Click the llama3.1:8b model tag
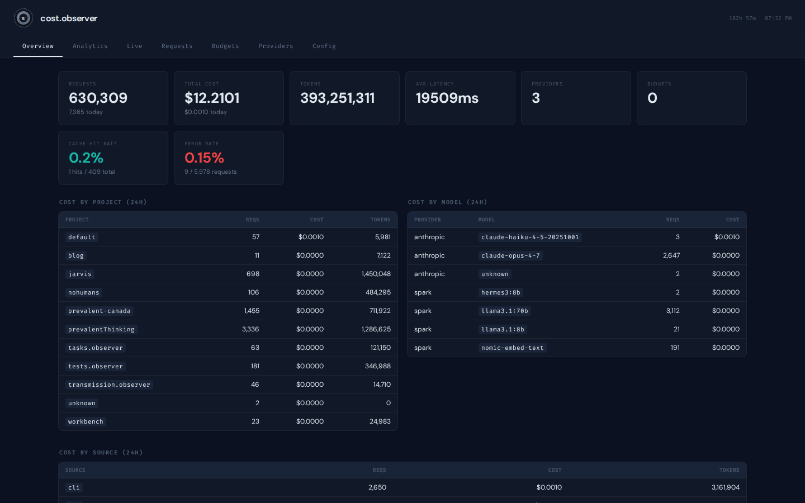This screenshot has height=503, width=805. pos(503,329)
